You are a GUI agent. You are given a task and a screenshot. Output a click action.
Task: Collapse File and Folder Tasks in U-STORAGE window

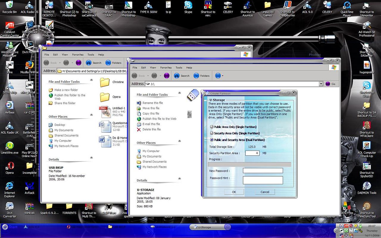coord(179,93)
